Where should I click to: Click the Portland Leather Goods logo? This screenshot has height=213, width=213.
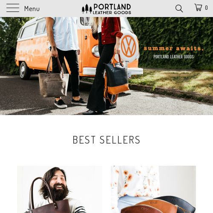tap(106, 9)
